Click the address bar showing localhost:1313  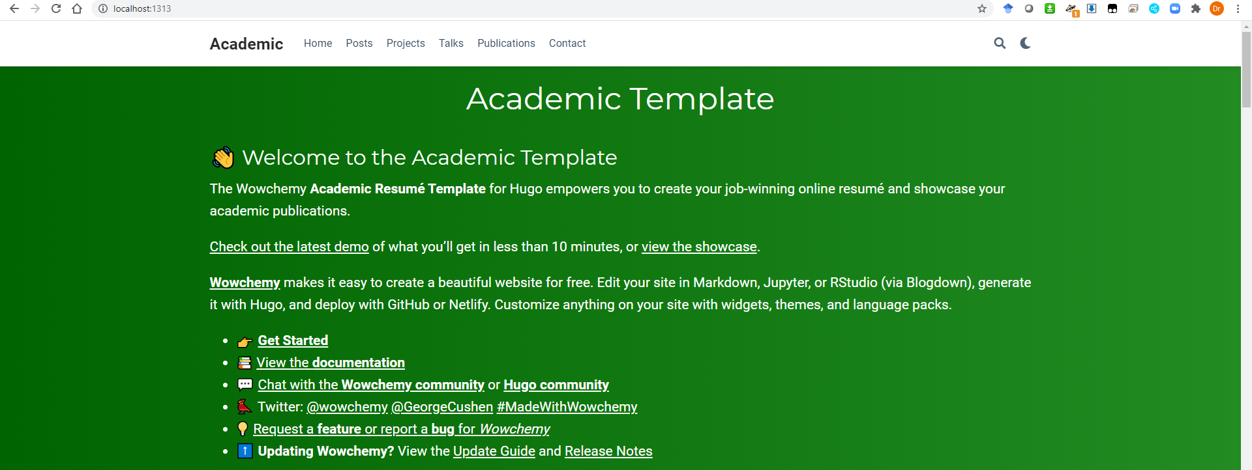coord(541,8)
